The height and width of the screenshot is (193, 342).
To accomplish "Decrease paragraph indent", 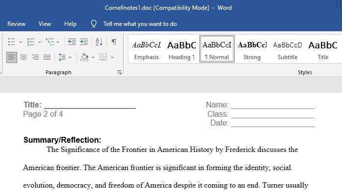I will [72, 42].
